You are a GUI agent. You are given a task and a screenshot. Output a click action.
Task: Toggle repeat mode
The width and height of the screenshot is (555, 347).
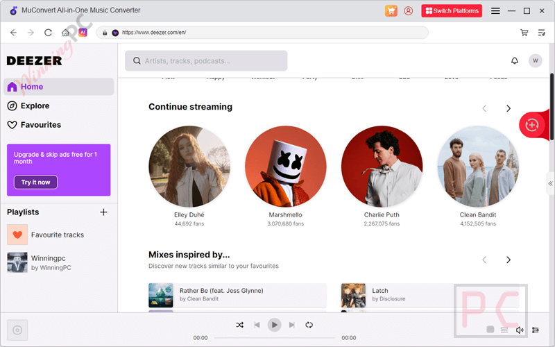click(309, 325)
